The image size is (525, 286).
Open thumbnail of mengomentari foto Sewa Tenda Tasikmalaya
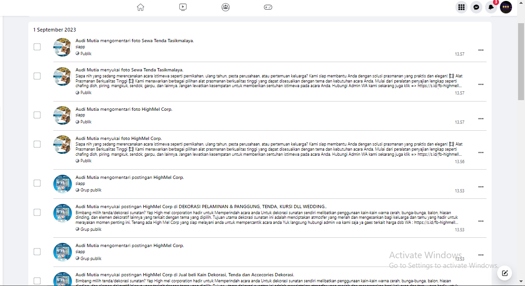click(63, 47)
